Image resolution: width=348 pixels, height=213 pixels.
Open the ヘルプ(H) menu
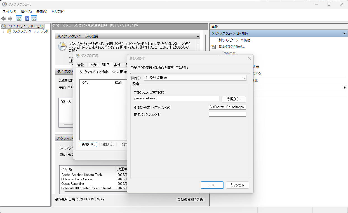[x=58, y=11]
